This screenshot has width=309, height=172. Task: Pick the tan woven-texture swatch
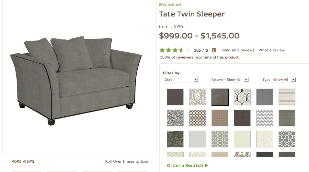[220, 118]
